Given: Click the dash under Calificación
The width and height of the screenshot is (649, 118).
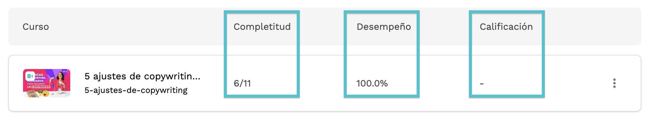Looking at the screenshot, I should (x=482, y=84).
